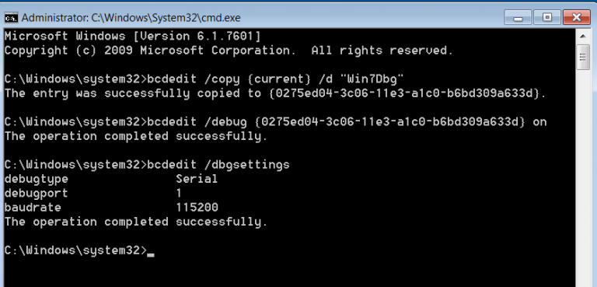The width and height of the screenshot is (597, 287).
Task: Minimize the Administrator cmd.exe window
Action: pos(518,18)
